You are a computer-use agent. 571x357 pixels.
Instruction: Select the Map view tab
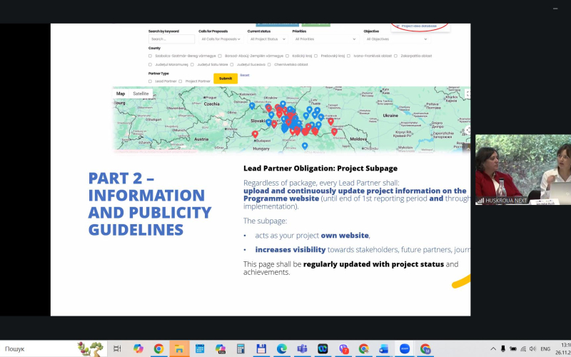pyautogui.click(x=121, y=94)
